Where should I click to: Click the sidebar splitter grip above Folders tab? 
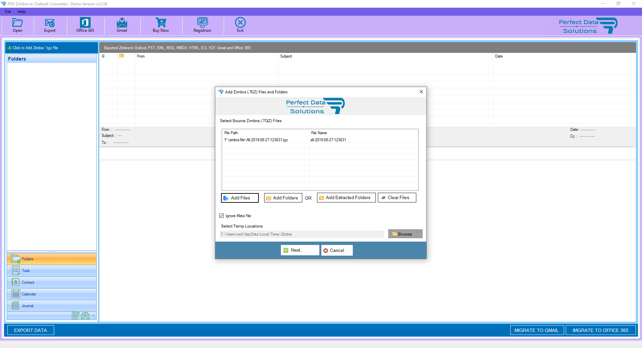52,252
